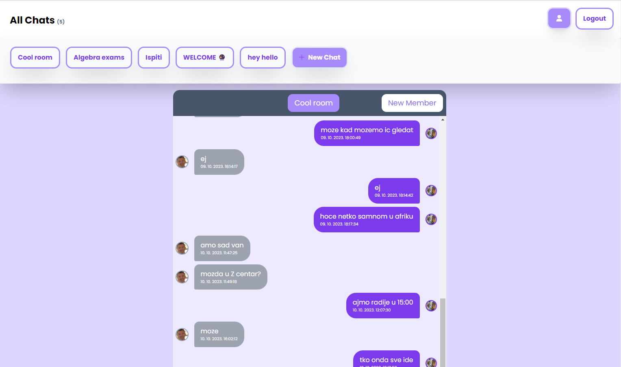Click the Cool room title in chat header
621x367 pixels.
313,103
